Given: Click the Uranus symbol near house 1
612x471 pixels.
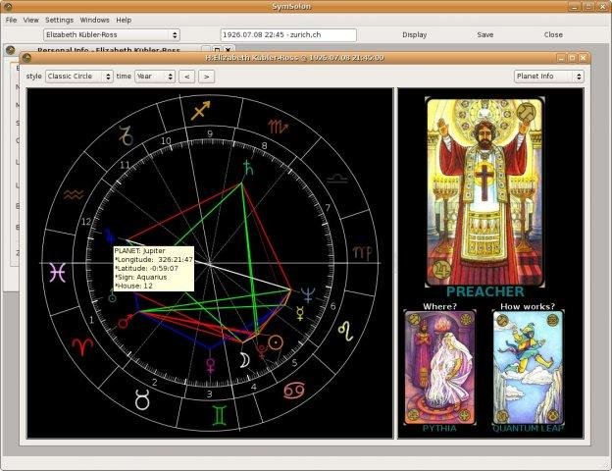Looking at the screenshot, I should point(112,298).
